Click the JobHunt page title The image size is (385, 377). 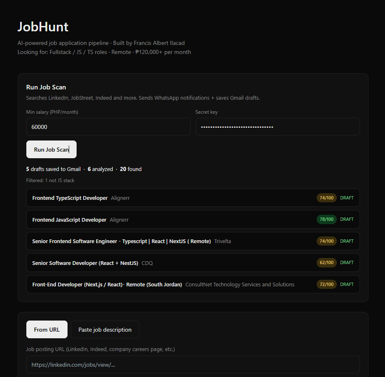coord(43,26)
